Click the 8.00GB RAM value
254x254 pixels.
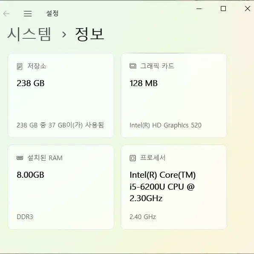tap(30, 175)
